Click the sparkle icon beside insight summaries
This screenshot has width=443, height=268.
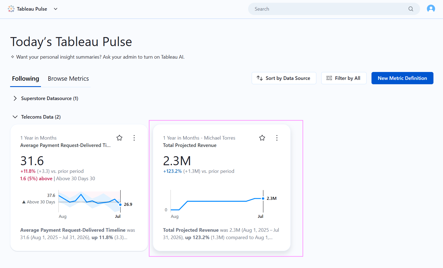tap(13, 57)
